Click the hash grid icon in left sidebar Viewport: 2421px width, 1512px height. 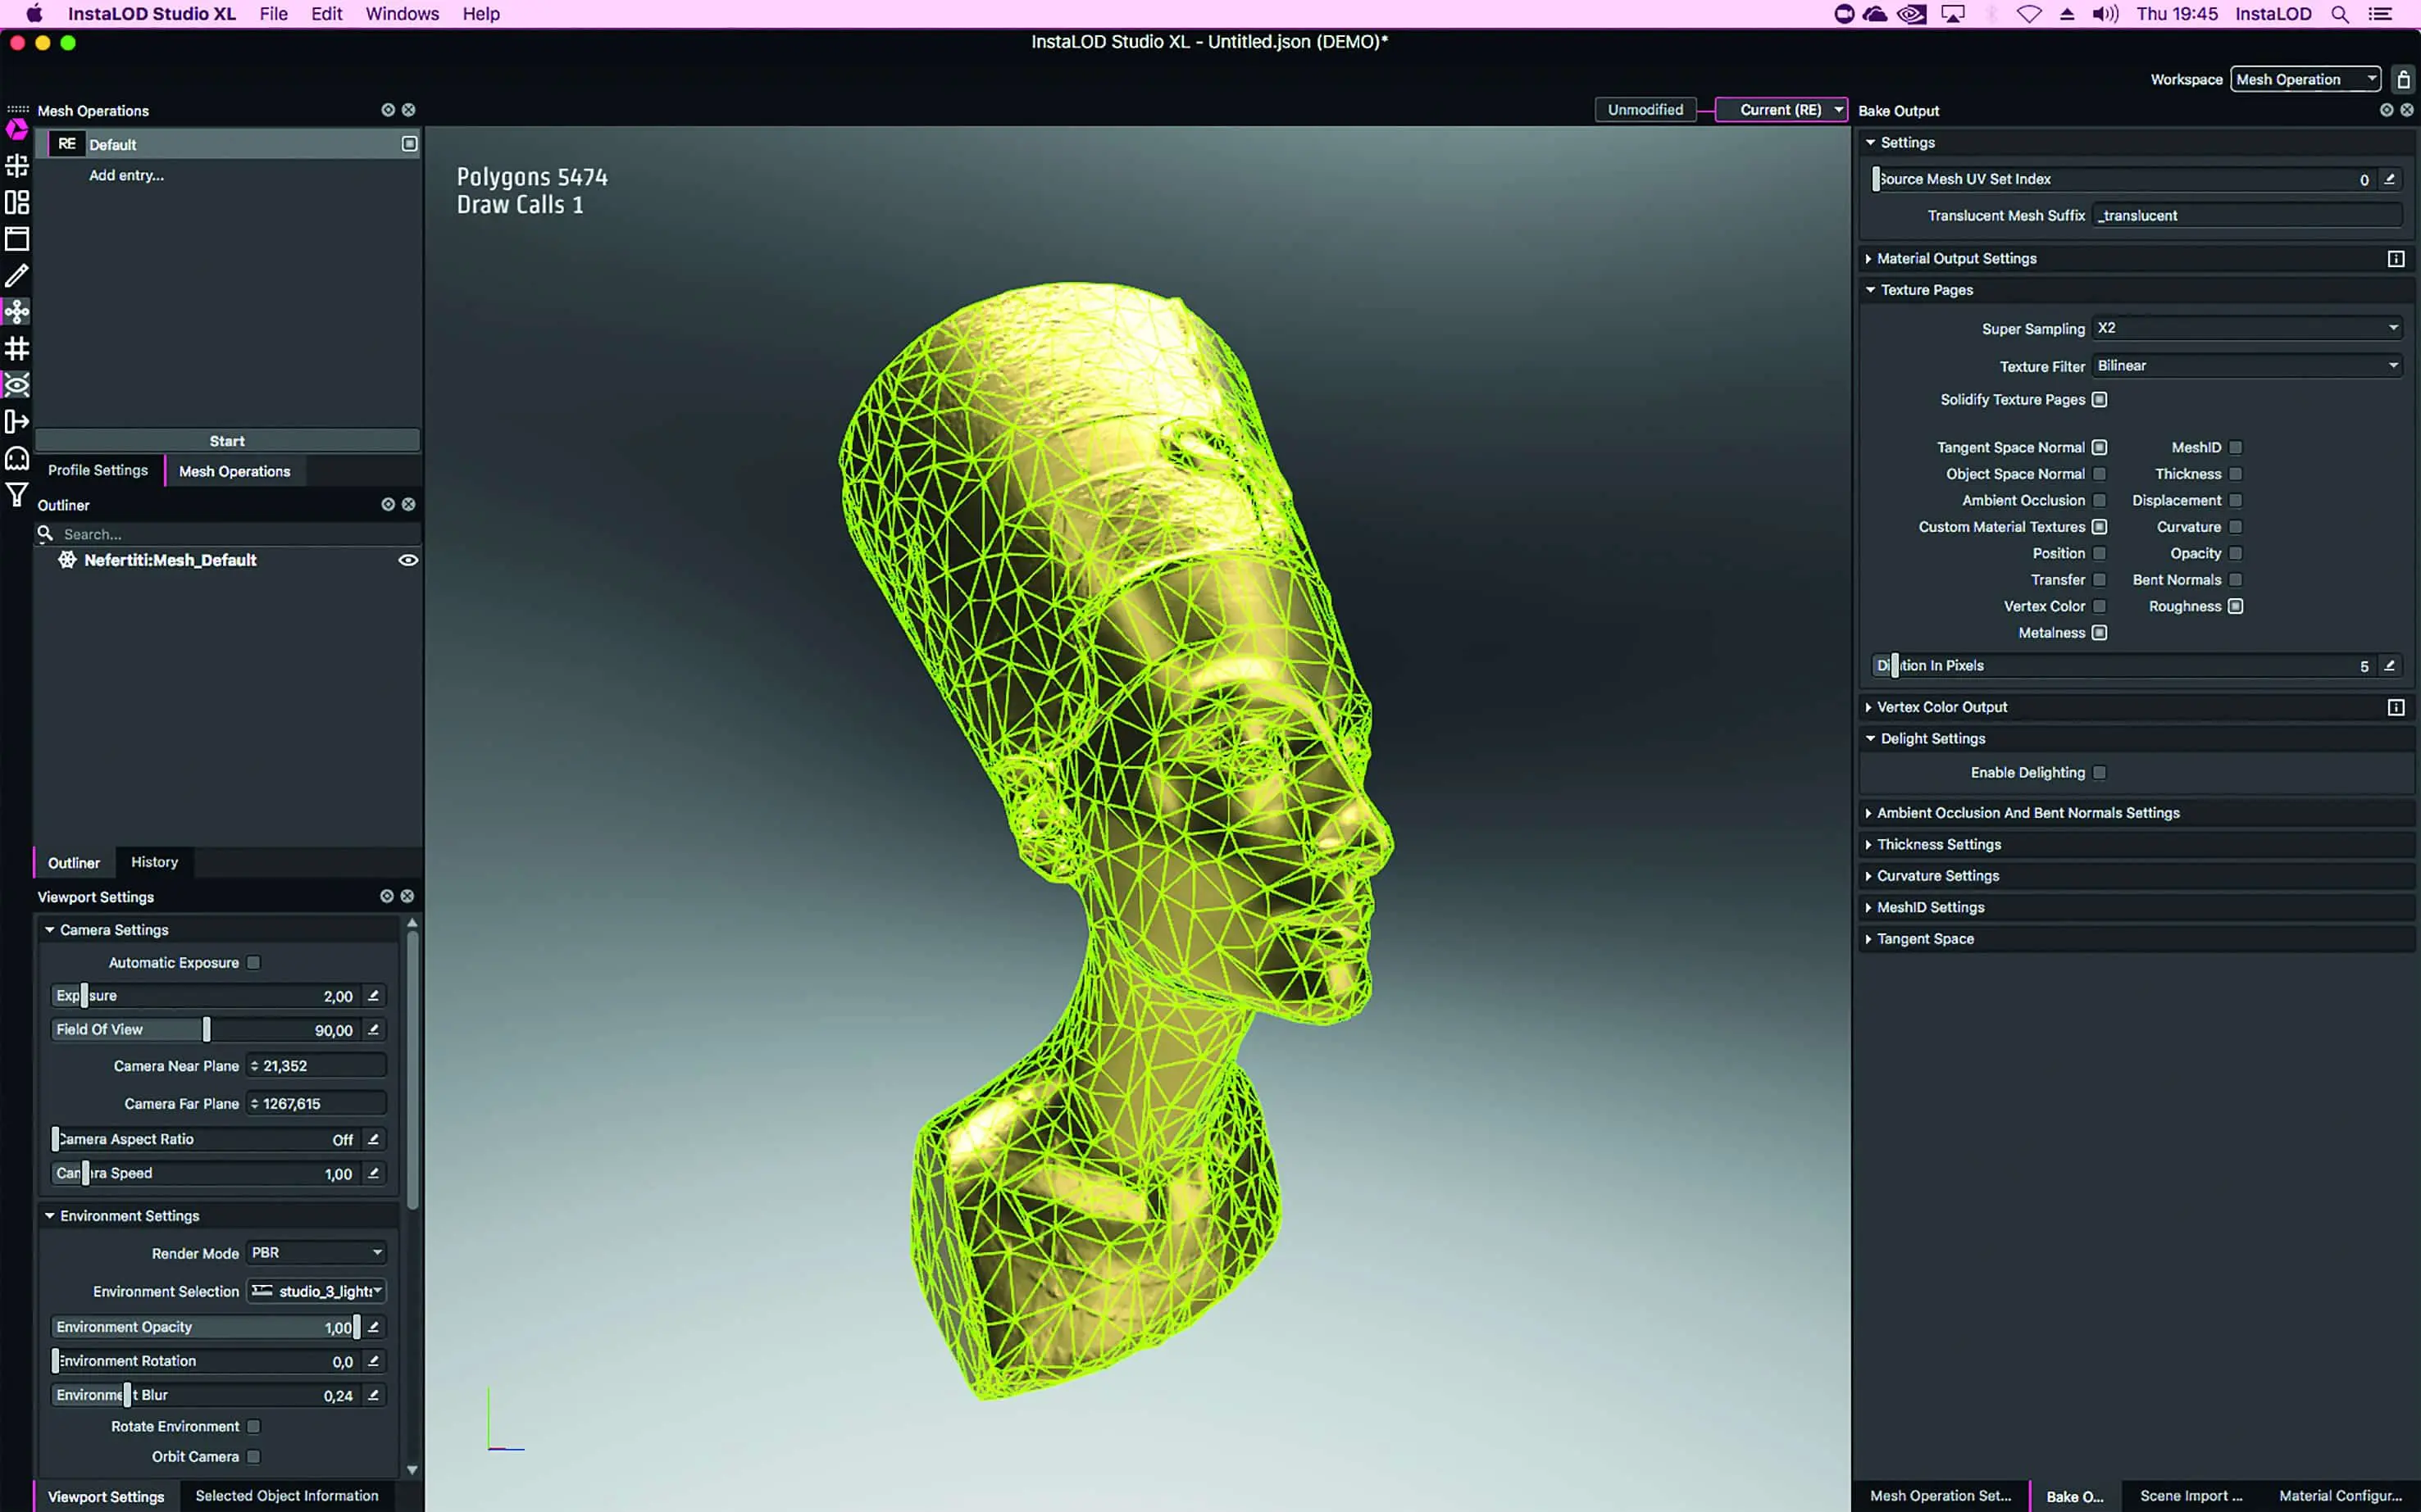[17, 348]
